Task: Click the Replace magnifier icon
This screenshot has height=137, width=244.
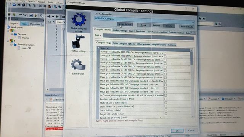Action: tap(60, 7)
